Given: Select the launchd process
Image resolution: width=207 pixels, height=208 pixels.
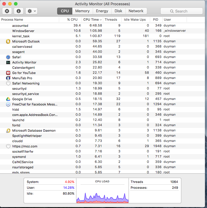Looking at the screenshot, I should pyautogui.click(x=102, y=120).
